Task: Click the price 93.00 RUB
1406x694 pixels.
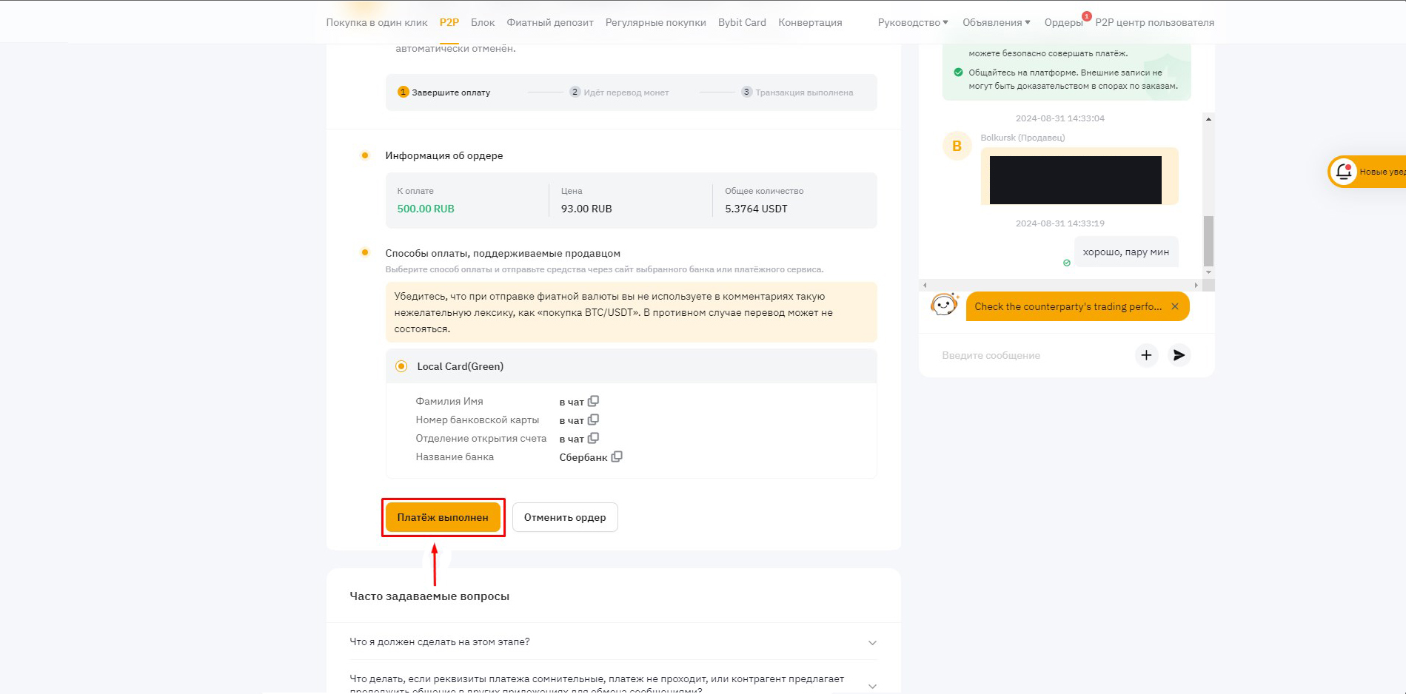Action: [x=586, y=209]
